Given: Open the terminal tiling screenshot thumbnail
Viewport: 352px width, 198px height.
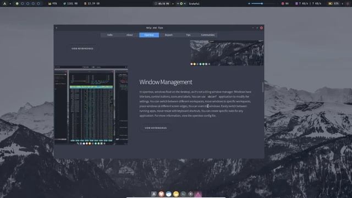Looking at the screenshot, I should [91, 105].
